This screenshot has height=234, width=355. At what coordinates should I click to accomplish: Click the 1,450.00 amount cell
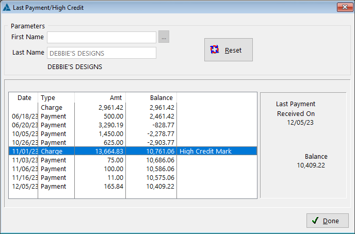tap(111, 134)
